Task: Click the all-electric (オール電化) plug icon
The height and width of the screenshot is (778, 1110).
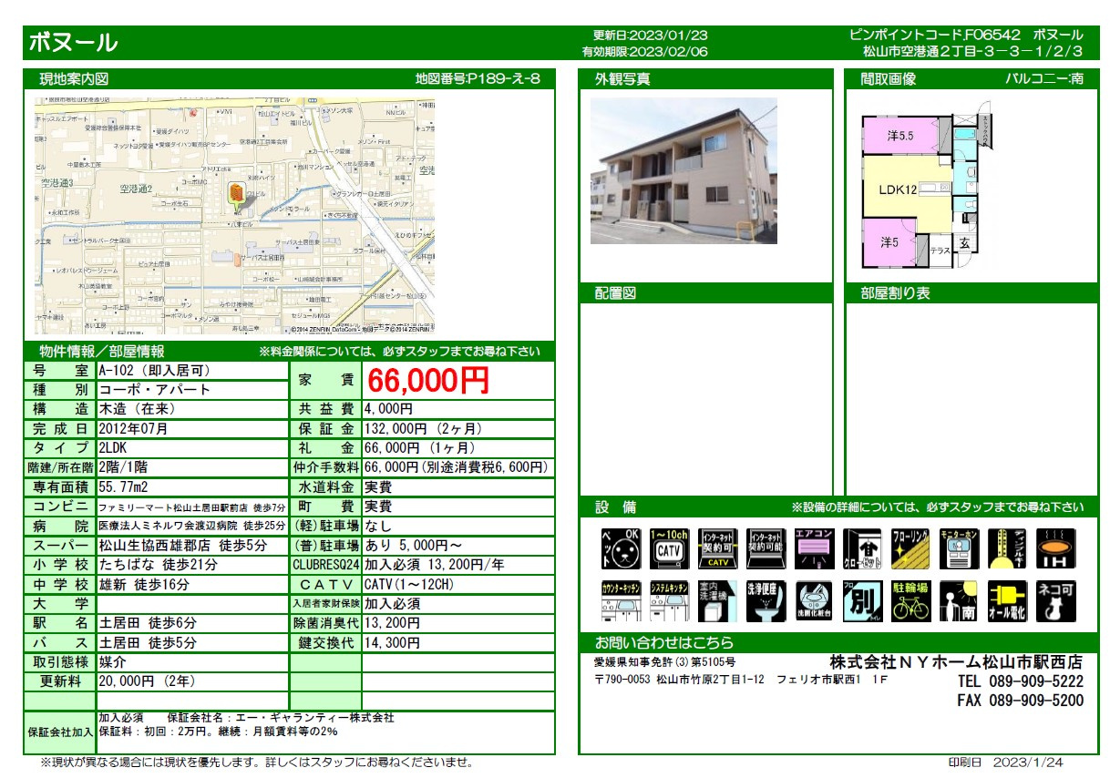Action: [1007, 603]
